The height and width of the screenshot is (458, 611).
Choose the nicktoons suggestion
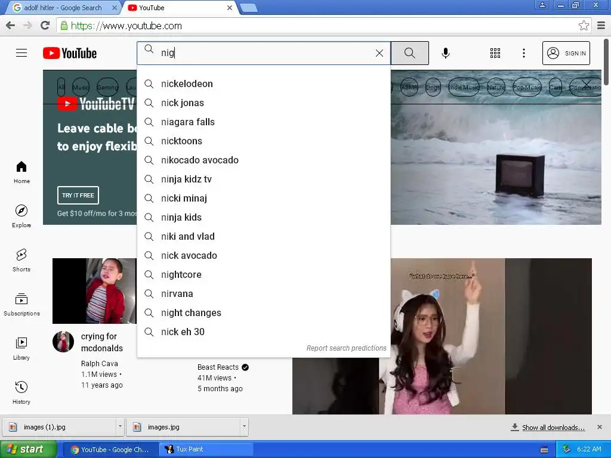(x=263, y=141)
